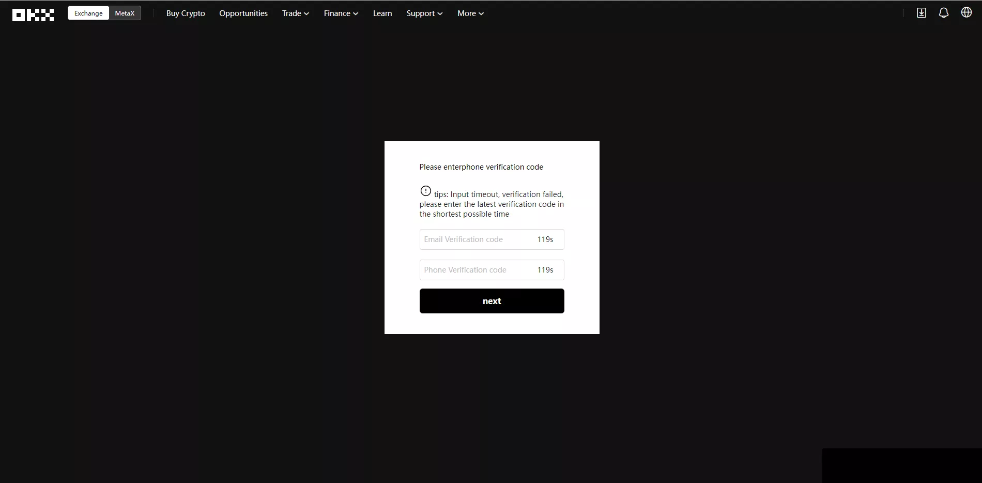Viewport: 982px width, 483px height.
Task: Open Buy Crypto page
Action: tap(186, 13)
